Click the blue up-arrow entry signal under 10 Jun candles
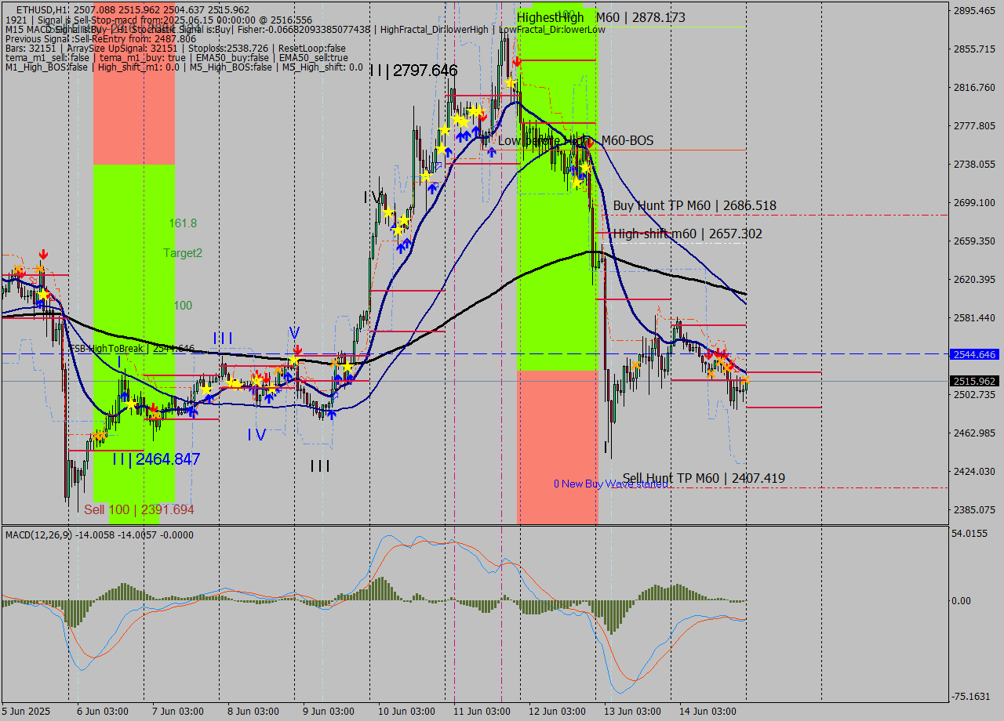This screenshot has width=1004, height=721. 431,190
